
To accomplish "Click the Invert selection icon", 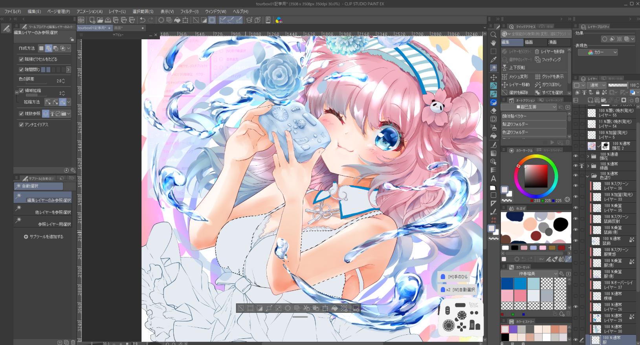I will point(204,20).
